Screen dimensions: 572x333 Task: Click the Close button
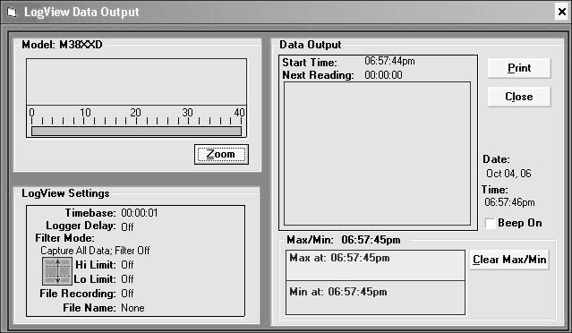519,97
